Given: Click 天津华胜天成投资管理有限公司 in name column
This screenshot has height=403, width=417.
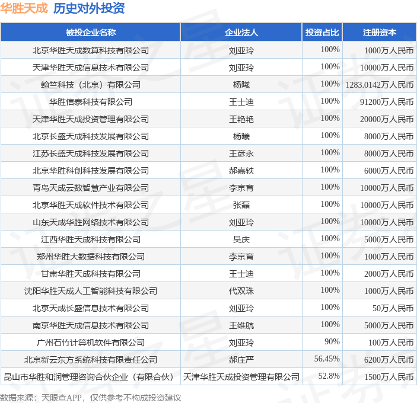Looking at the screenshot, I should pyautogui.click(x=91, y=119).
